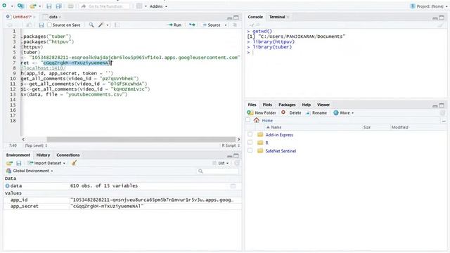Image resolution: width=450 pixels, height=253 pixels.
Task: Click the Create Project icon in main toolbar
Action: click(x=20, y=6)
